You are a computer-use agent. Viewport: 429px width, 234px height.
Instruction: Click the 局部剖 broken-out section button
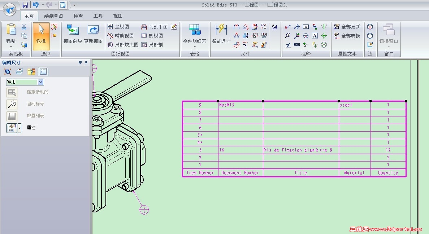point(152,45)
